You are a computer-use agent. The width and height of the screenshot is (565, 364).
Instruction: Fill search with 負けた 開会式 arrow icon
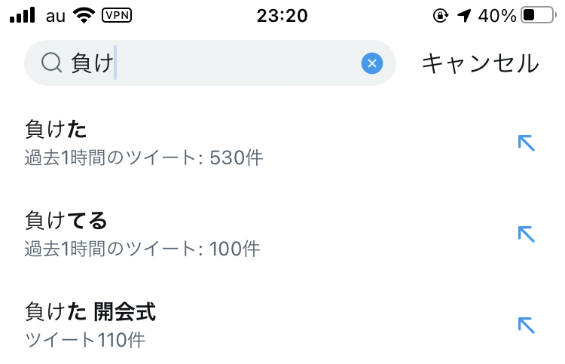(x=526, y=325)
